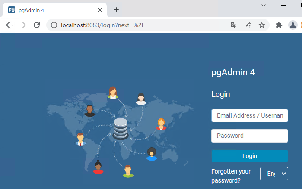302x189 pixels.
Task: Open the browser extensions puzzle icon
Action: coord(279,25)
